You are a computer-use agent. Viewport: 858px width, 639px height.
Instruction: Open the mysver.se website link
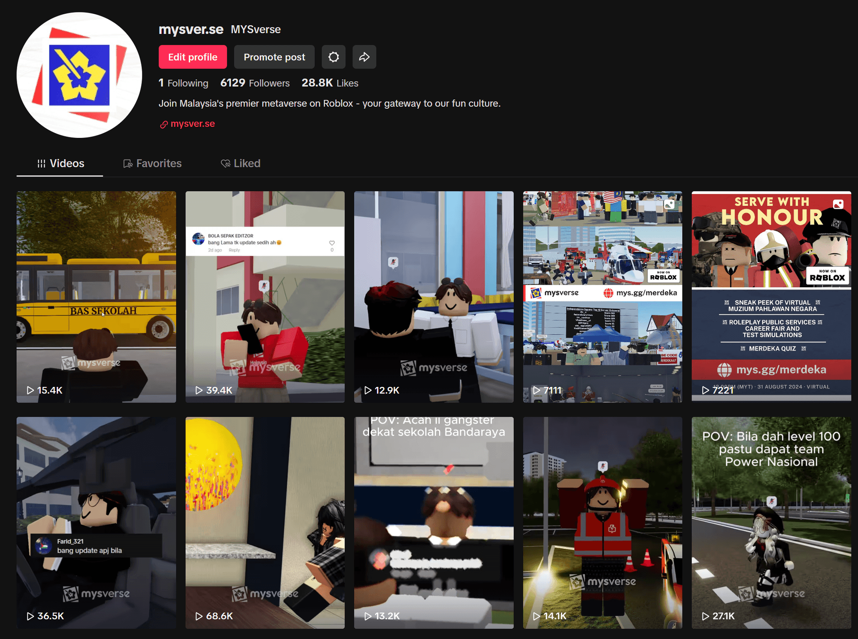(x=187, y=124)
